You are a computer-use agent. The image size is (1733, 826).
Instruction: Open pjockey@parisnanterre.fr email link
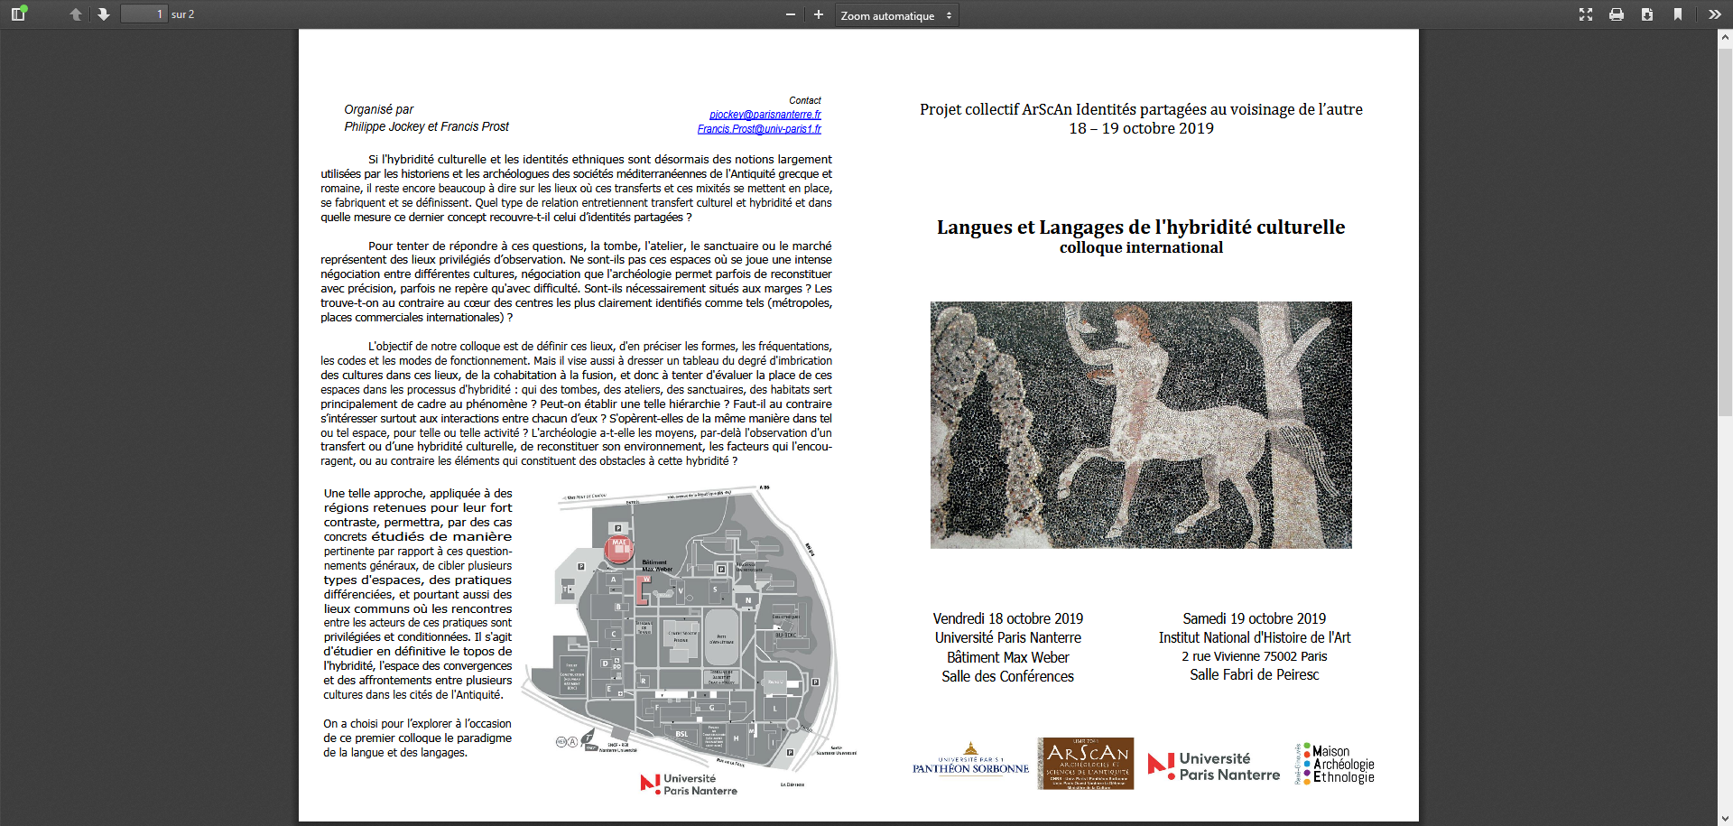765,115
